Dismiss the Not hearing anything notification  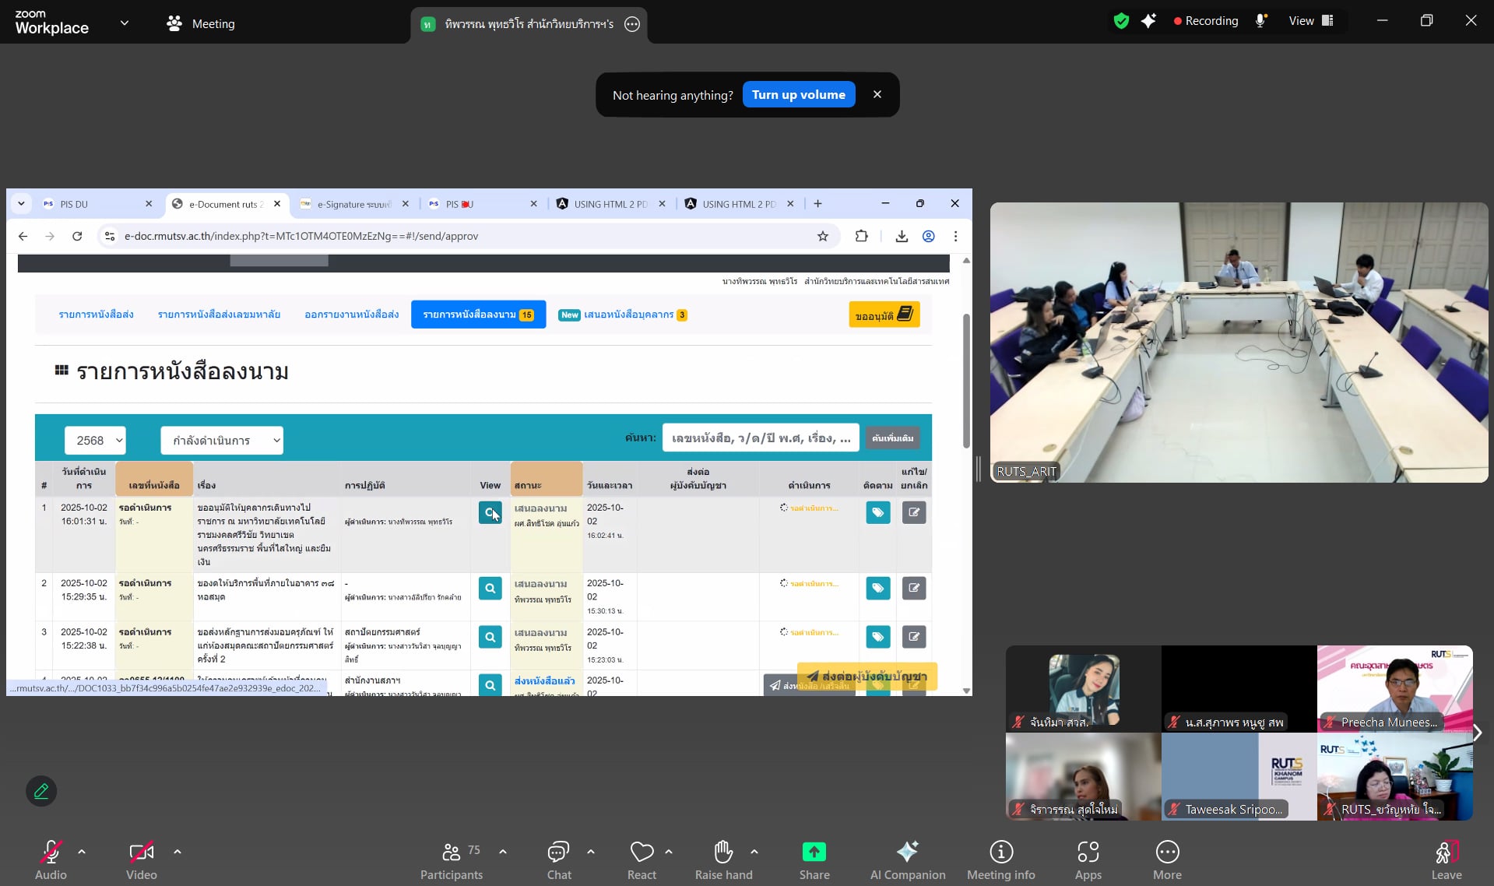point(877,95)
